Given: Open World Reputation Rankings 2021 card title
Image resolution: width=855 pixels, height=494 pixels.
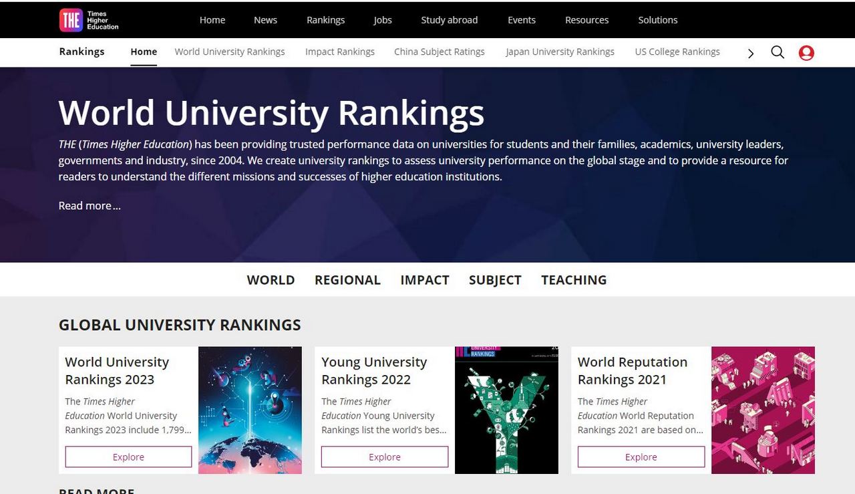Looking at the screenshot, I should [x=632, y=371].
